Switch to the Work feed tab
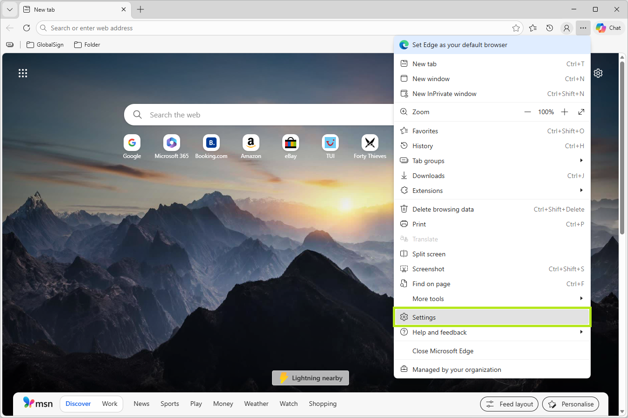The width and height of the screenshot is (628, 418). click(110, 404)
